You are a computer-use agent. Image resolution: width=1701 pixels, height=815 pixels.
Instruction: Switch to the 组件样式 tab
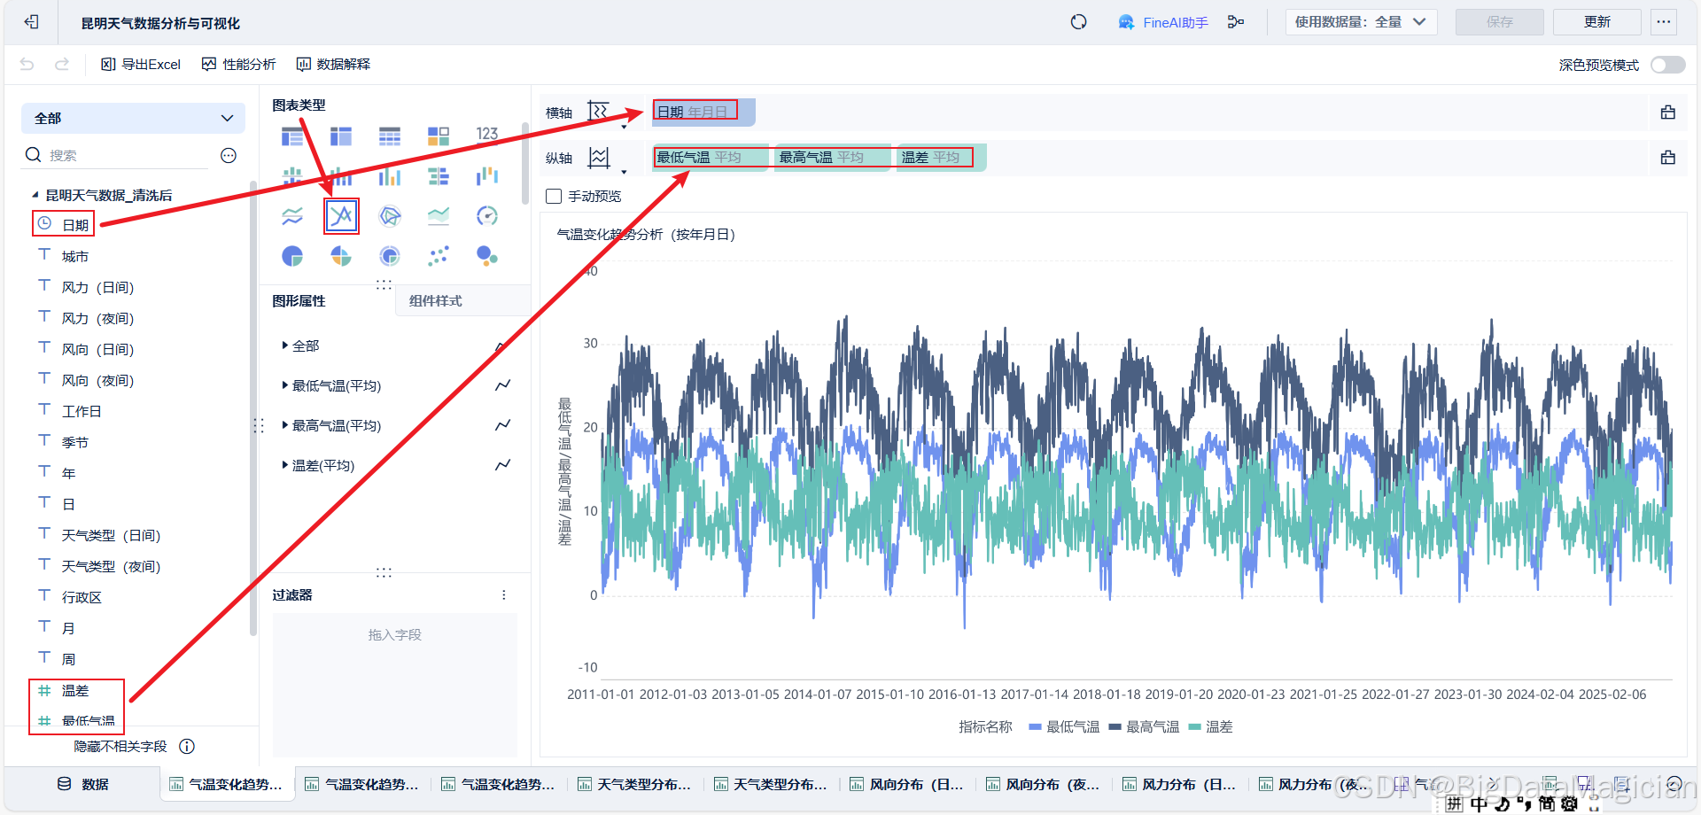(x=435, y=300)
